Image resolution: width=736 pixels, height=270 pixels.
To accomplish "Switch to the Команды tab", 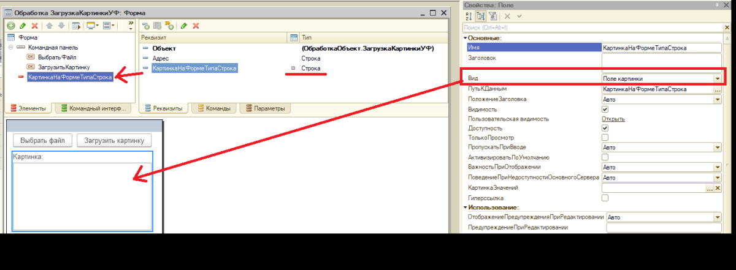I will (x=213, y=108).
